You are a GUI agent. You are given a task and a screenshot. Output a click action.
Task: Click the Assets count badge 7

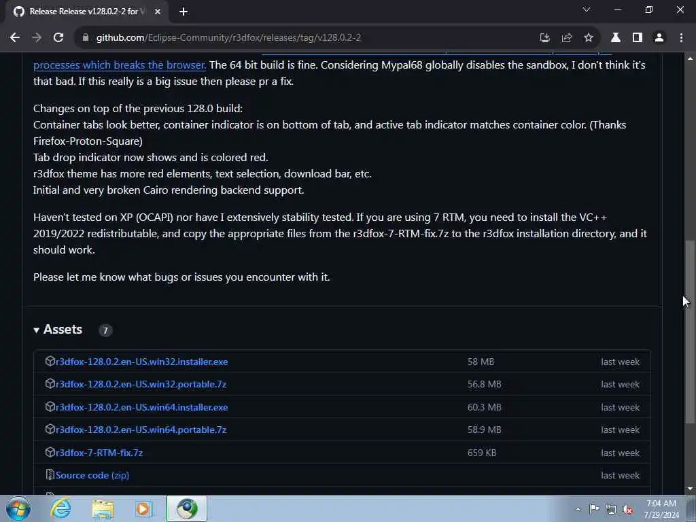click(105, 330)
